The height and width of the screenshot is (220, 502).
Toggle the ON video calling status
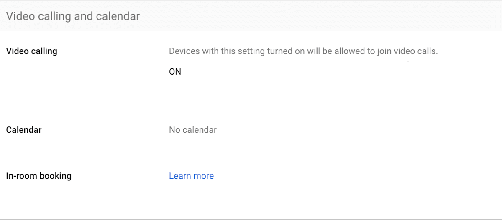click(x=175, y=72)
